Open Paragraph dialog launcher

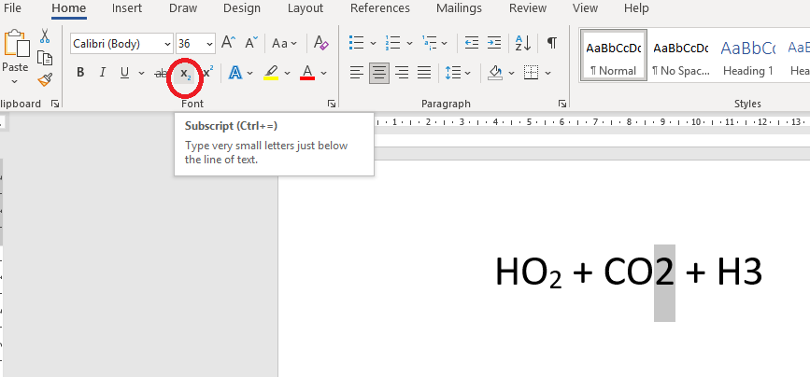point(562,105)
